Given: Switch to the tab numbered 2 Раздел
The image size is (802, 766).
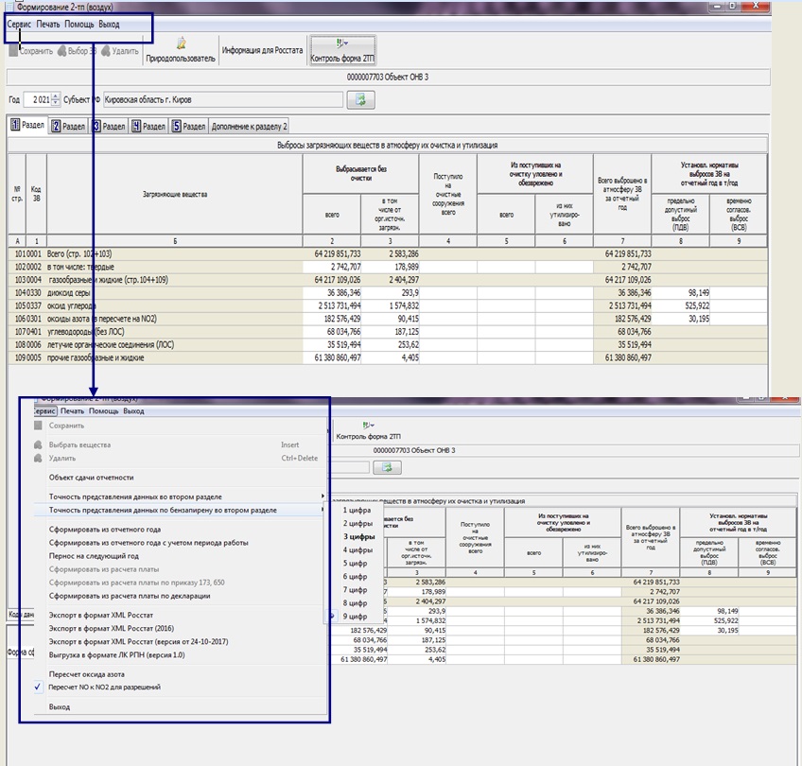Looking at the screenshot, I should tap(68, 126).
